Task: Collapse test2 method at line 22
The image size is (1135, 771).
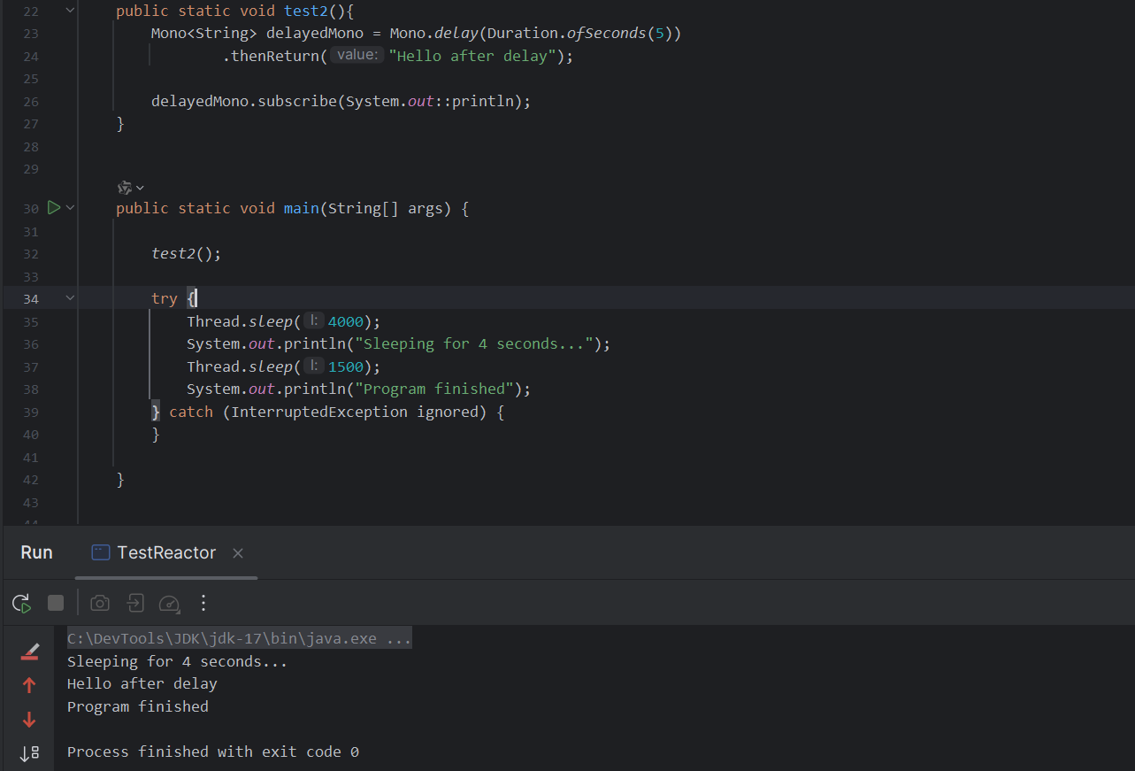Action: point(70,11)
